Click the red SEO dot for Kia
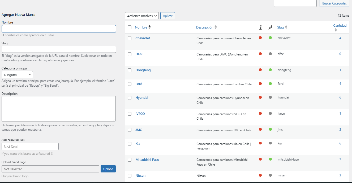 (260, 143)
